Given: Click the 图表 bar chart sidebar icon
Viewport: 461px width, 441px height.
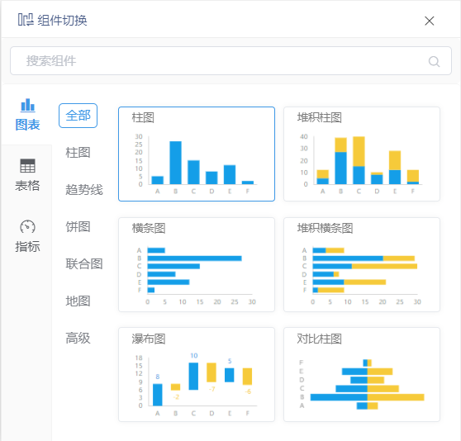Looking at the screenshot, I should coord(27,105).
